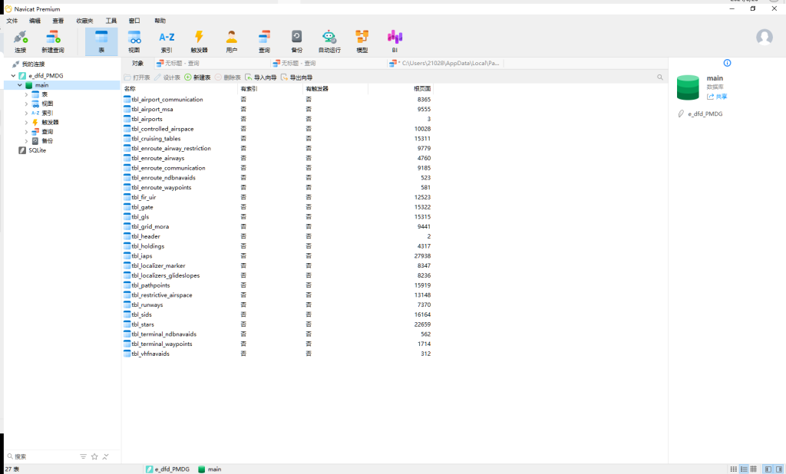Expand the 触发器 (Triggers) node in the sidebar
Image resolution: width=786 pixels, height=474 pixels.
[26, 122]
